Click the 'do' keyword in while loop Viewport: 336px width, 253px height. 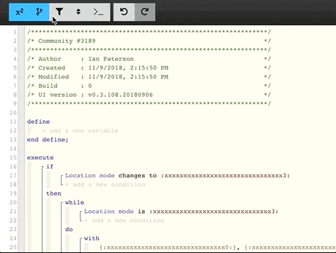[69, 229]
